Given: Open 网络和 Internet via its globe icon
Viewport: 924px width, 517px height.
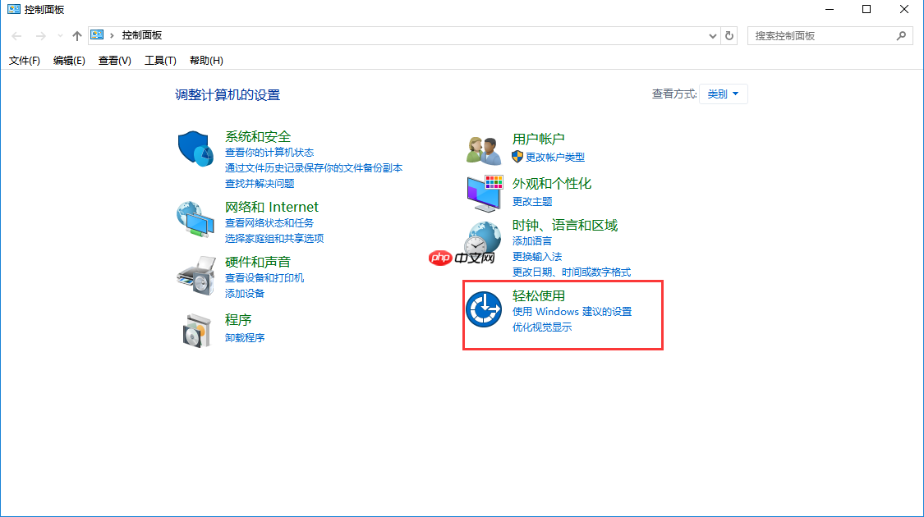Looking at the screenshot, I should click(195, 218).
